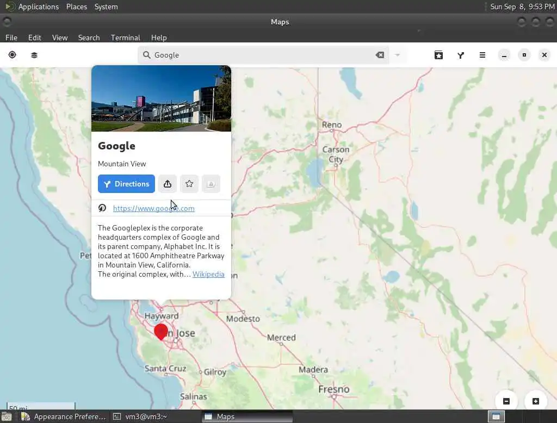Open the System menu in top panel
This screenshot has width=557, height=423.
coord(106,7)
